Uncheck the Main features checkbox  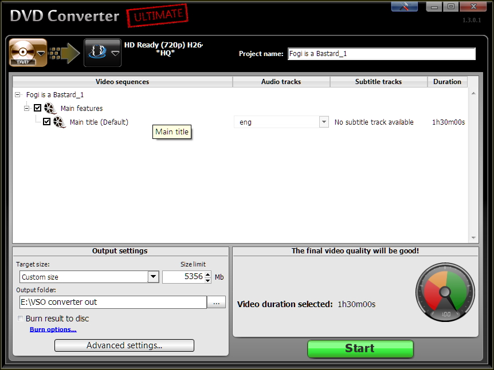37,108
